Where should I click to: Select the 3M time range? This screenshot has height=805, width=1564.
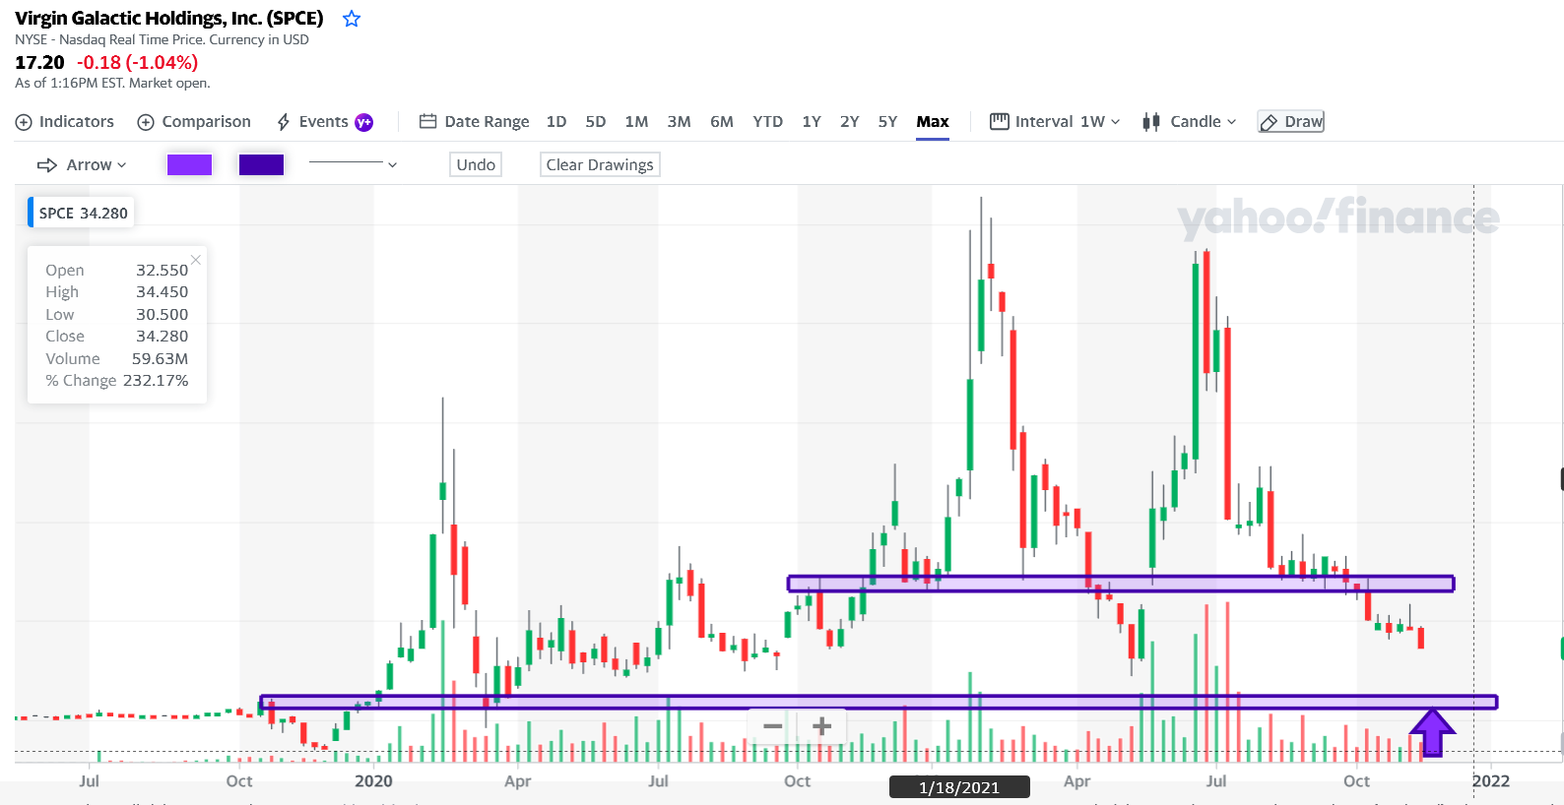680,122
